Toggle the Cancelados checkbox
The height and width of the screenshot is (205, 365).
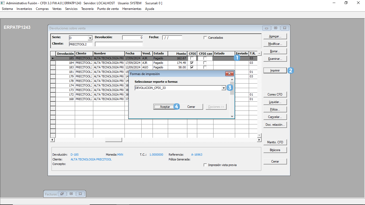point(205,38)
